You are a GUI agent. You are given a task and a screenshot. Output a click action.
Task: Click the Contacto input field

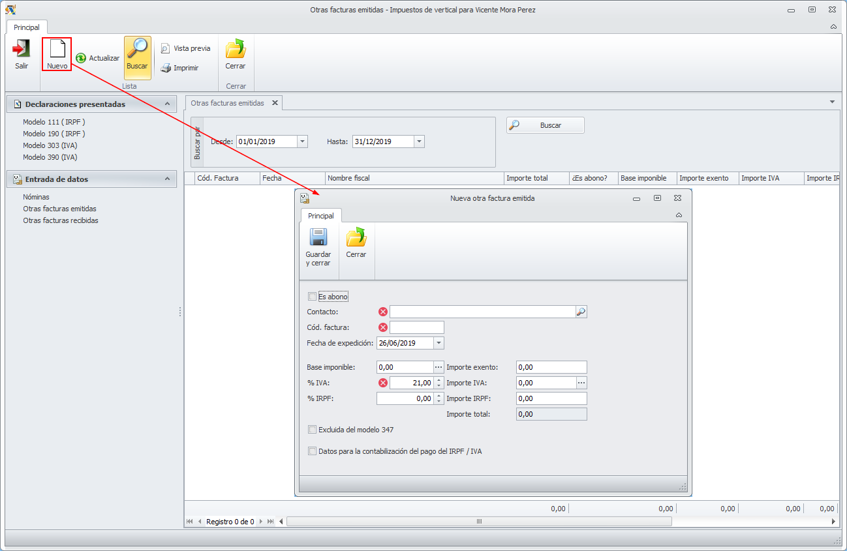(x=482, y=312)
